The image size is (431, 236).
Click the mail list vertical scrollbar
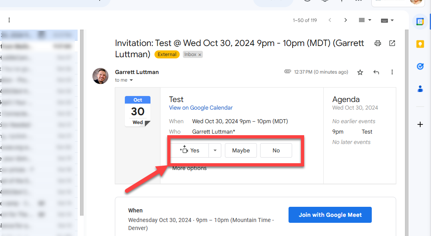(82, 122)
